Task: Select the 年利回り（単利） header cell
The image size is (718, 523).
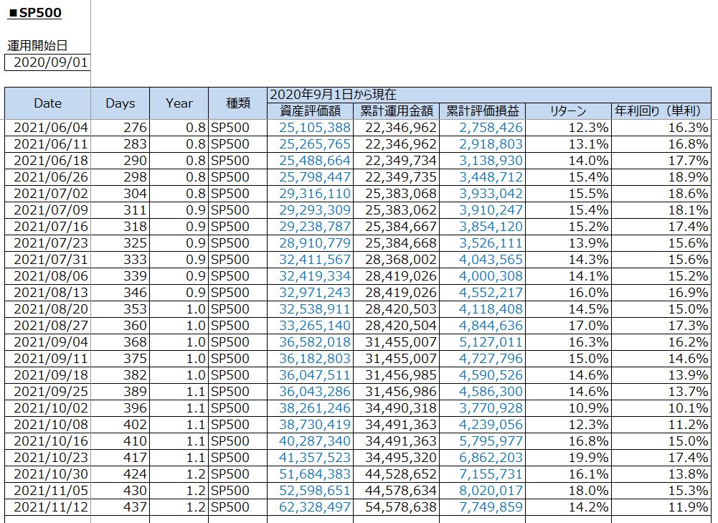Action: (661, 111)
